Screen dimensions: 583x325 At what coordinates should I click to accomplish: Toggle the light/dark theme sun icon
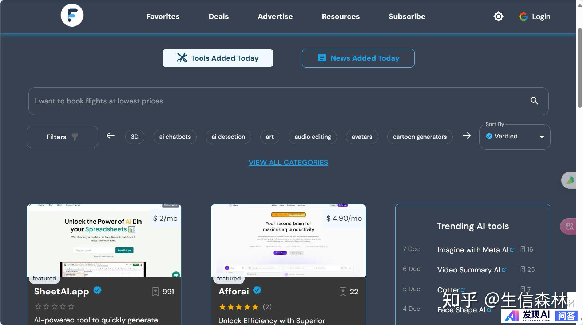[499, 16]
